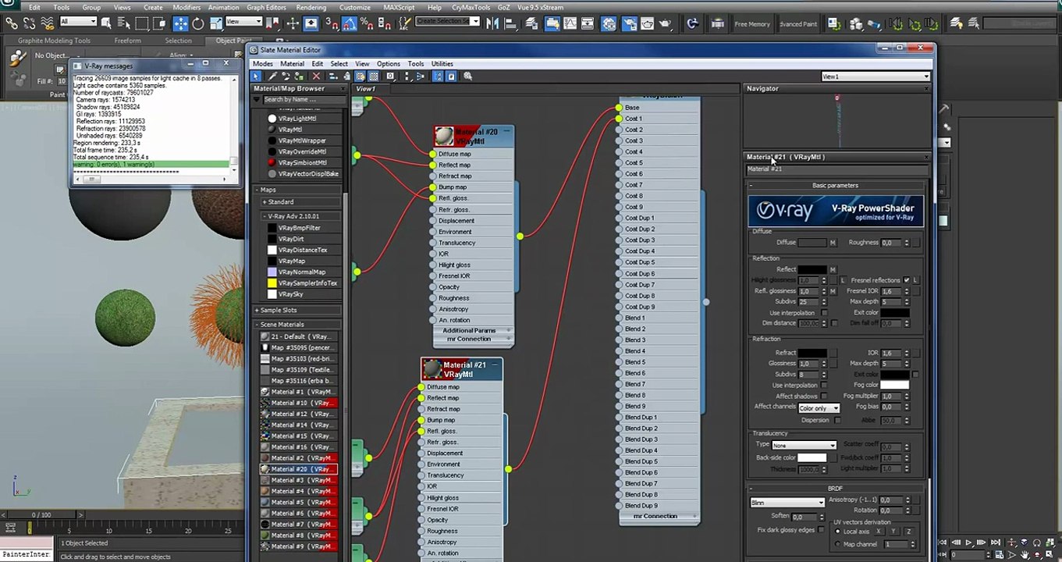Select the Link tool in main toolbar
1062x562 pixels.
[12, 23]
